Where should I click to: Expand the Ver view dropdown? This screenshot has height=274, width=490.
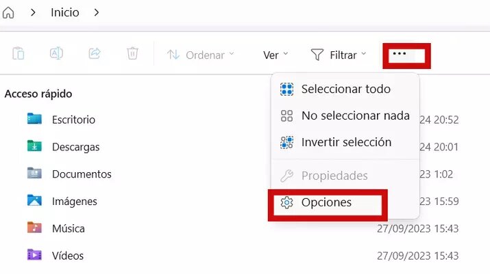[275, 55]
